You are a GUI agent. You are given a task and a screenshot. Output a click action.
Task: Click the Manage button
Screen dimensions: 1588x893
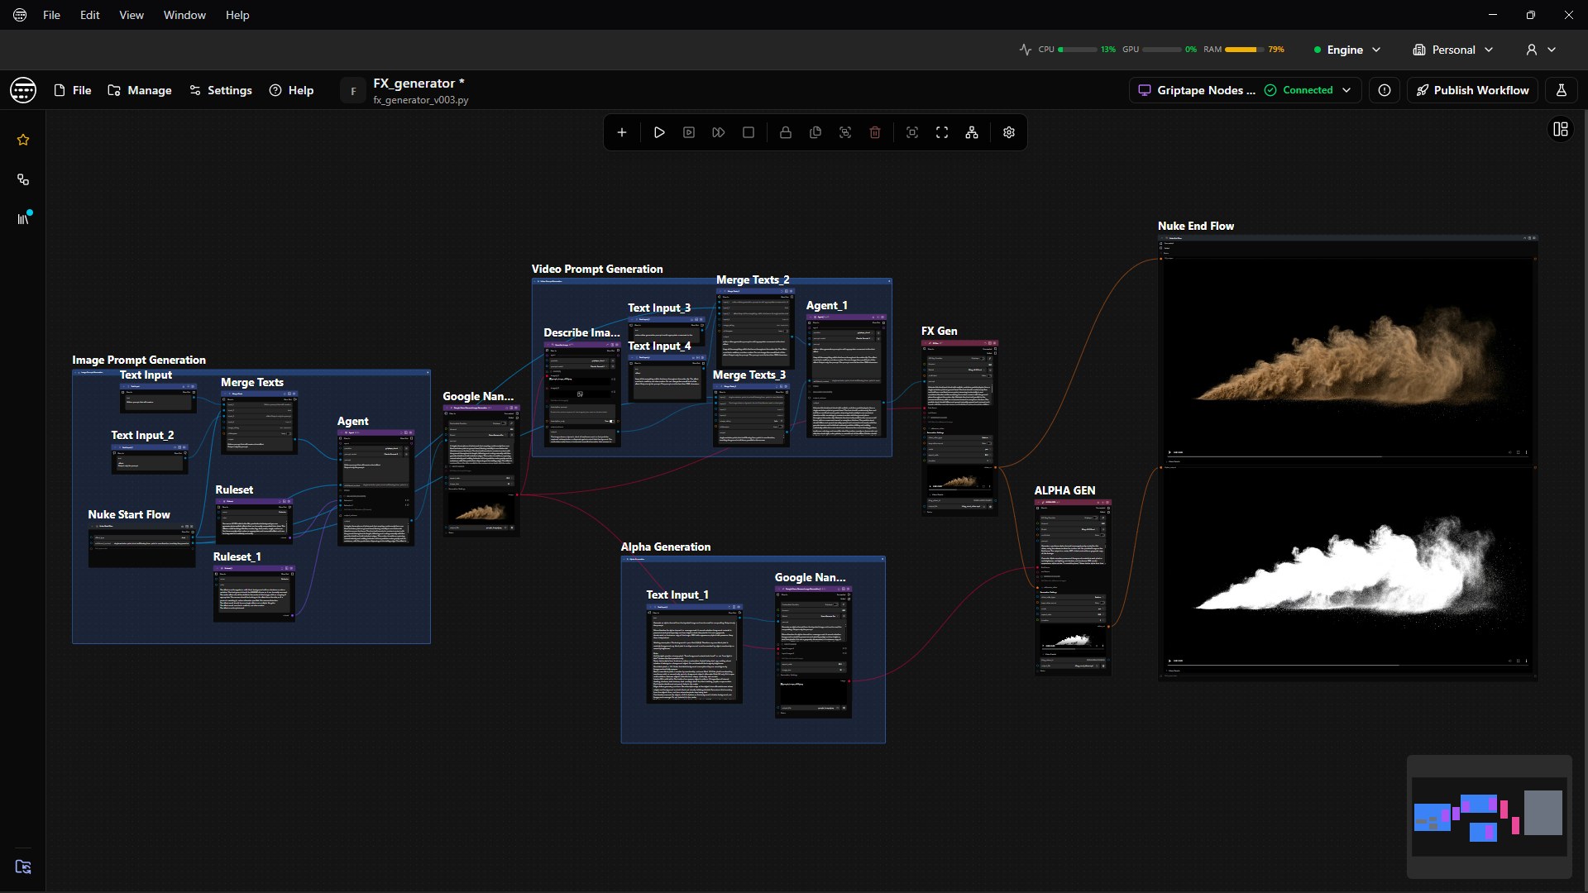coord(140,90)
